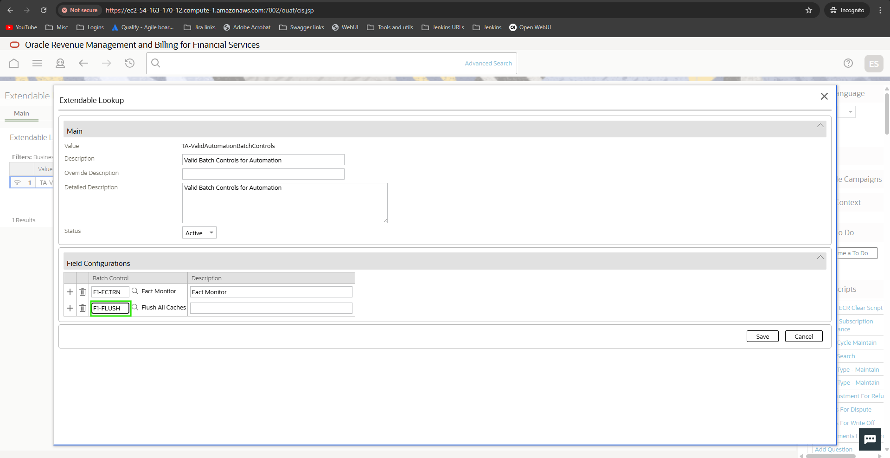
Task: Search batch control for F1-FLUSH row
Action: pyautogui.click(x=135, y=307)
